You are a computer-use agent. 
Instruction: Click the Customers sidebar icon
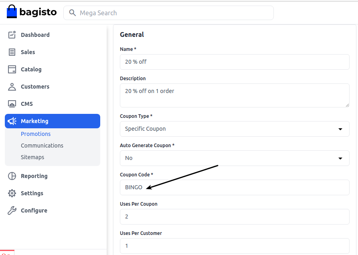(x=12, y=87)
